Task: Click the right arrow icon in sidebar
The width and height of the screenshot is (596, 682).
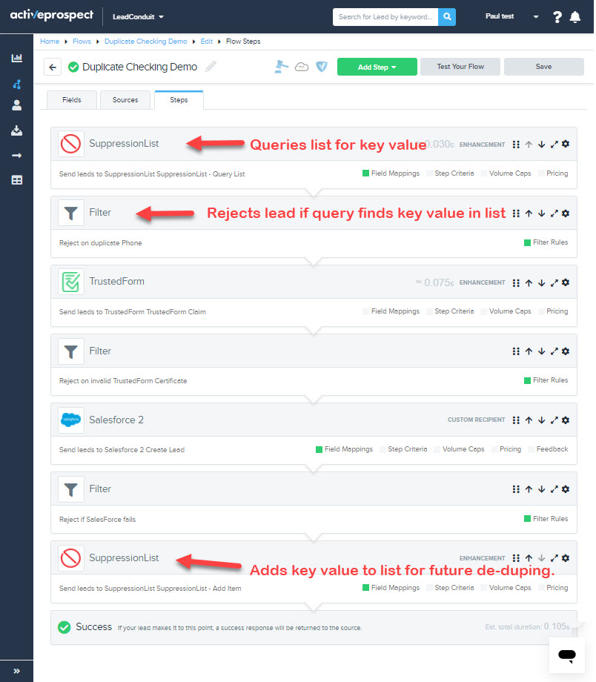Action: [x=16, y=155]
